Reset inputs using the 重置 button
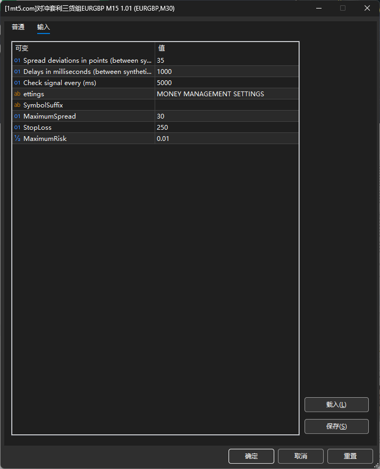 pyautogui.click(x=350, y=456)
